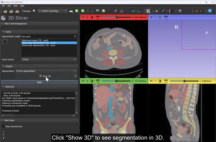This screenshot has width=216, height=142.
Task: Switch to the Models module green icon
Action: [x=103, y=11]
